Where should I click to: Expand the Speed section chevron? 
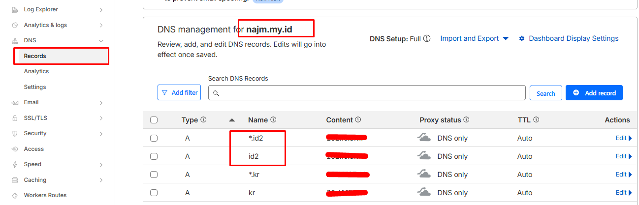[101, 164]
